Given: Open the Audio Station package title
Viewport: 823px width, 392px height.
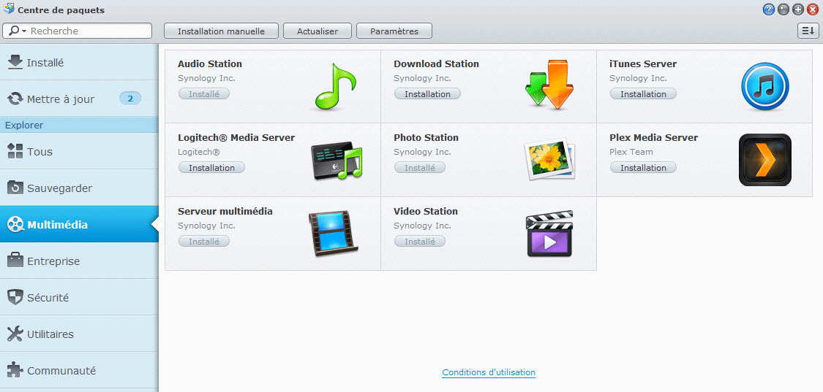Looking at the screenshot, I should (210, 64).
